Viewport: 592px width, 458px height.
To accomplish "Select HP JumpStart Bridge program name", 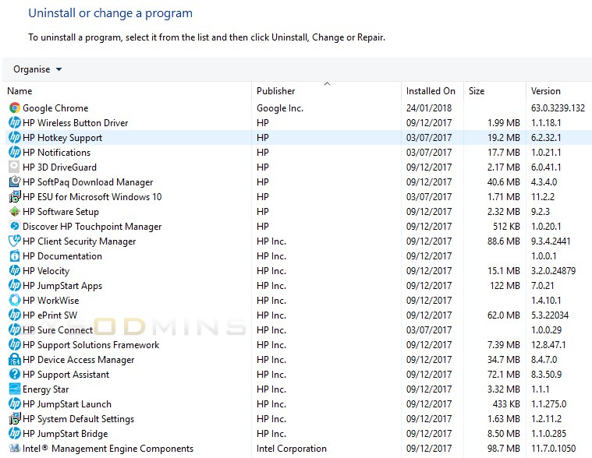I will pyautogui.click(x=66, y=434).
